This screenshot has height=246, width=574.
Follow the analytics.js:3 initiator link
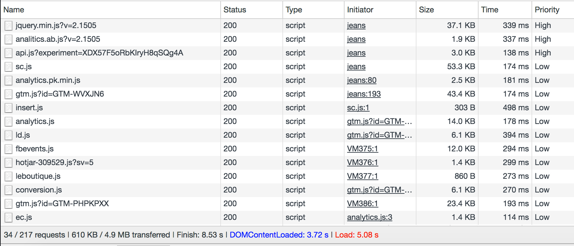click(370, 217)
